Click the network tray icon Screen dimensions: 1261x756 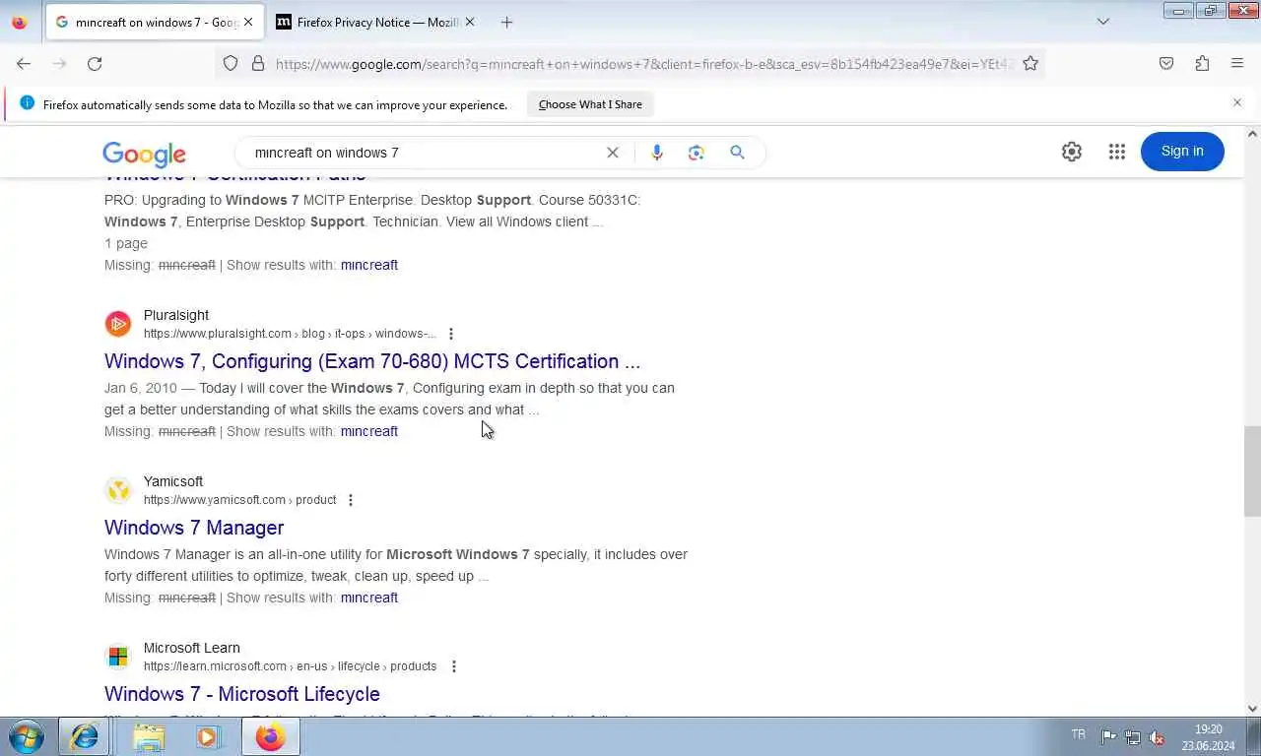click(1133, 737)
